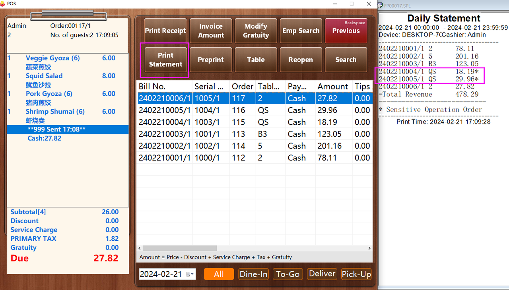
Task: Go back with the Previous button
Action: click(346, 31)
